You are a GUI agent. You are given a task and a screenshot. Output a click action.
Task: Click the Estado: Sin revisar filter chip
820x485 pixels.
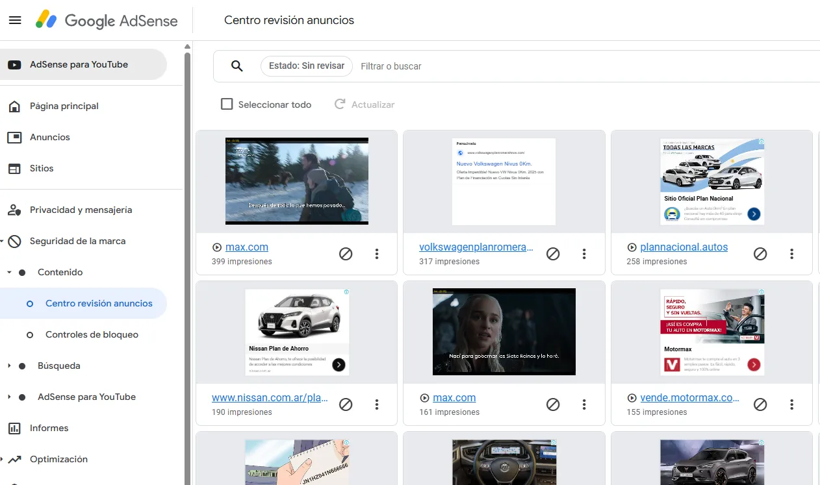point(306,66)
